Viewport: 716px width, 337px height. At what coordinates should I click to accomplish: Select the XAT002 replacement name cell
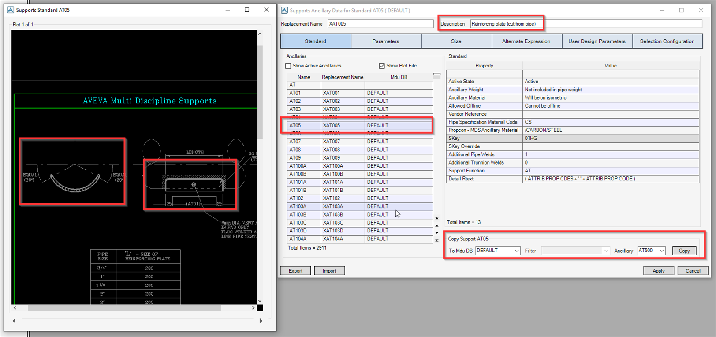pyautogui.click(x=343, y=101)
